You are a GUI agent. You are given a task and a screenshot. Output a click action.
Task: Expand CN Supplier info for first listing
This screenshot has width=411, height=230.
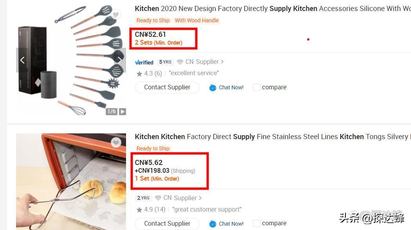click(x=222, y=62)
